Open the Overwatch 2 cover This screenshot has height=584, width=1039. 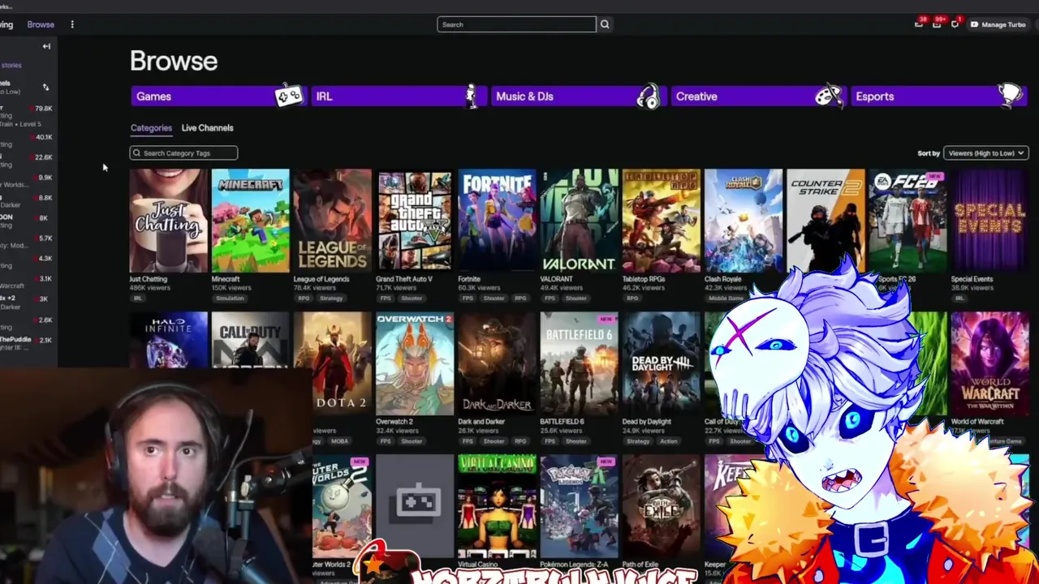coord(415,363)
